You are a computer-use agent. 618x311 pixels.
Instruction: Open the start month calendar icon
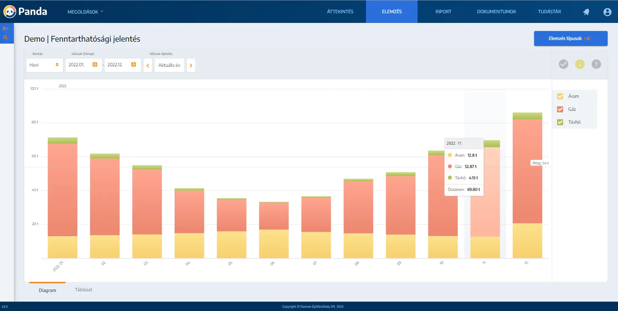[95, 65]
